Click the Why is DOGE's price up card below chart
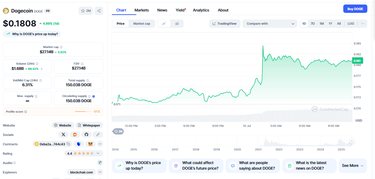The width and height of the screenshot is (375, 179). pos(139,166)
